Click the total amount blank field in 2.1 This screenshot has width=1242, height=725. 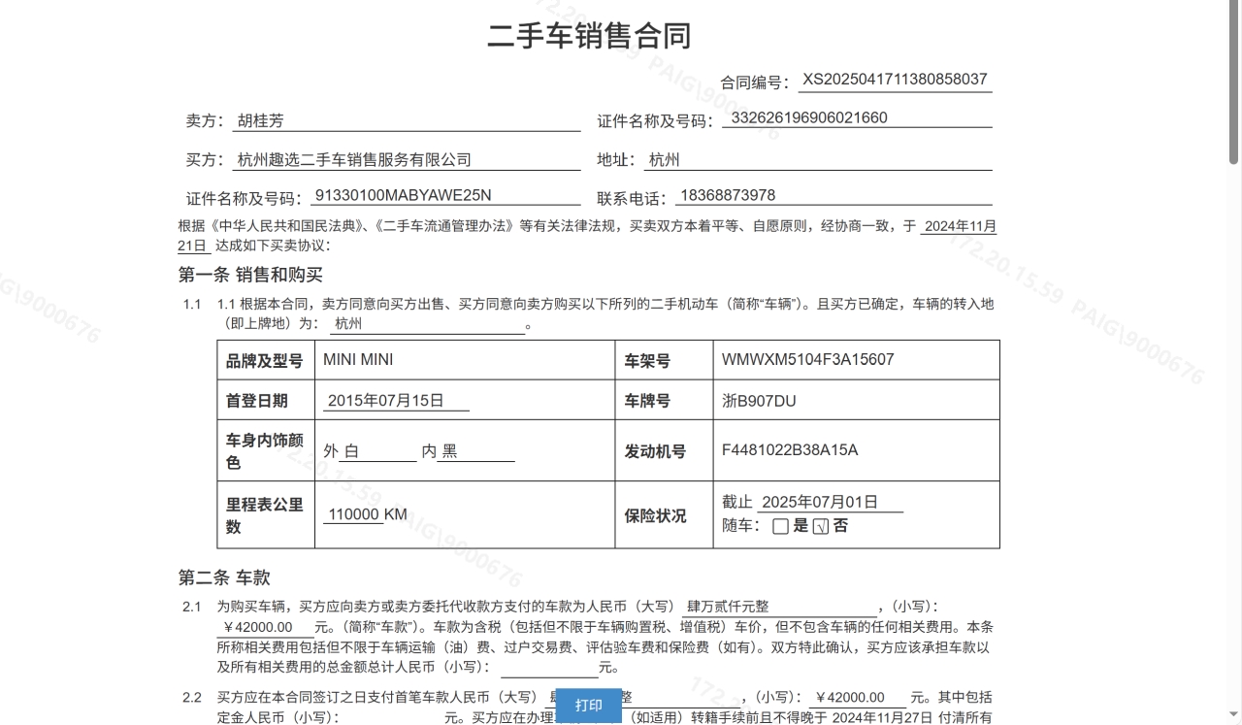click(x=549, y=668)
